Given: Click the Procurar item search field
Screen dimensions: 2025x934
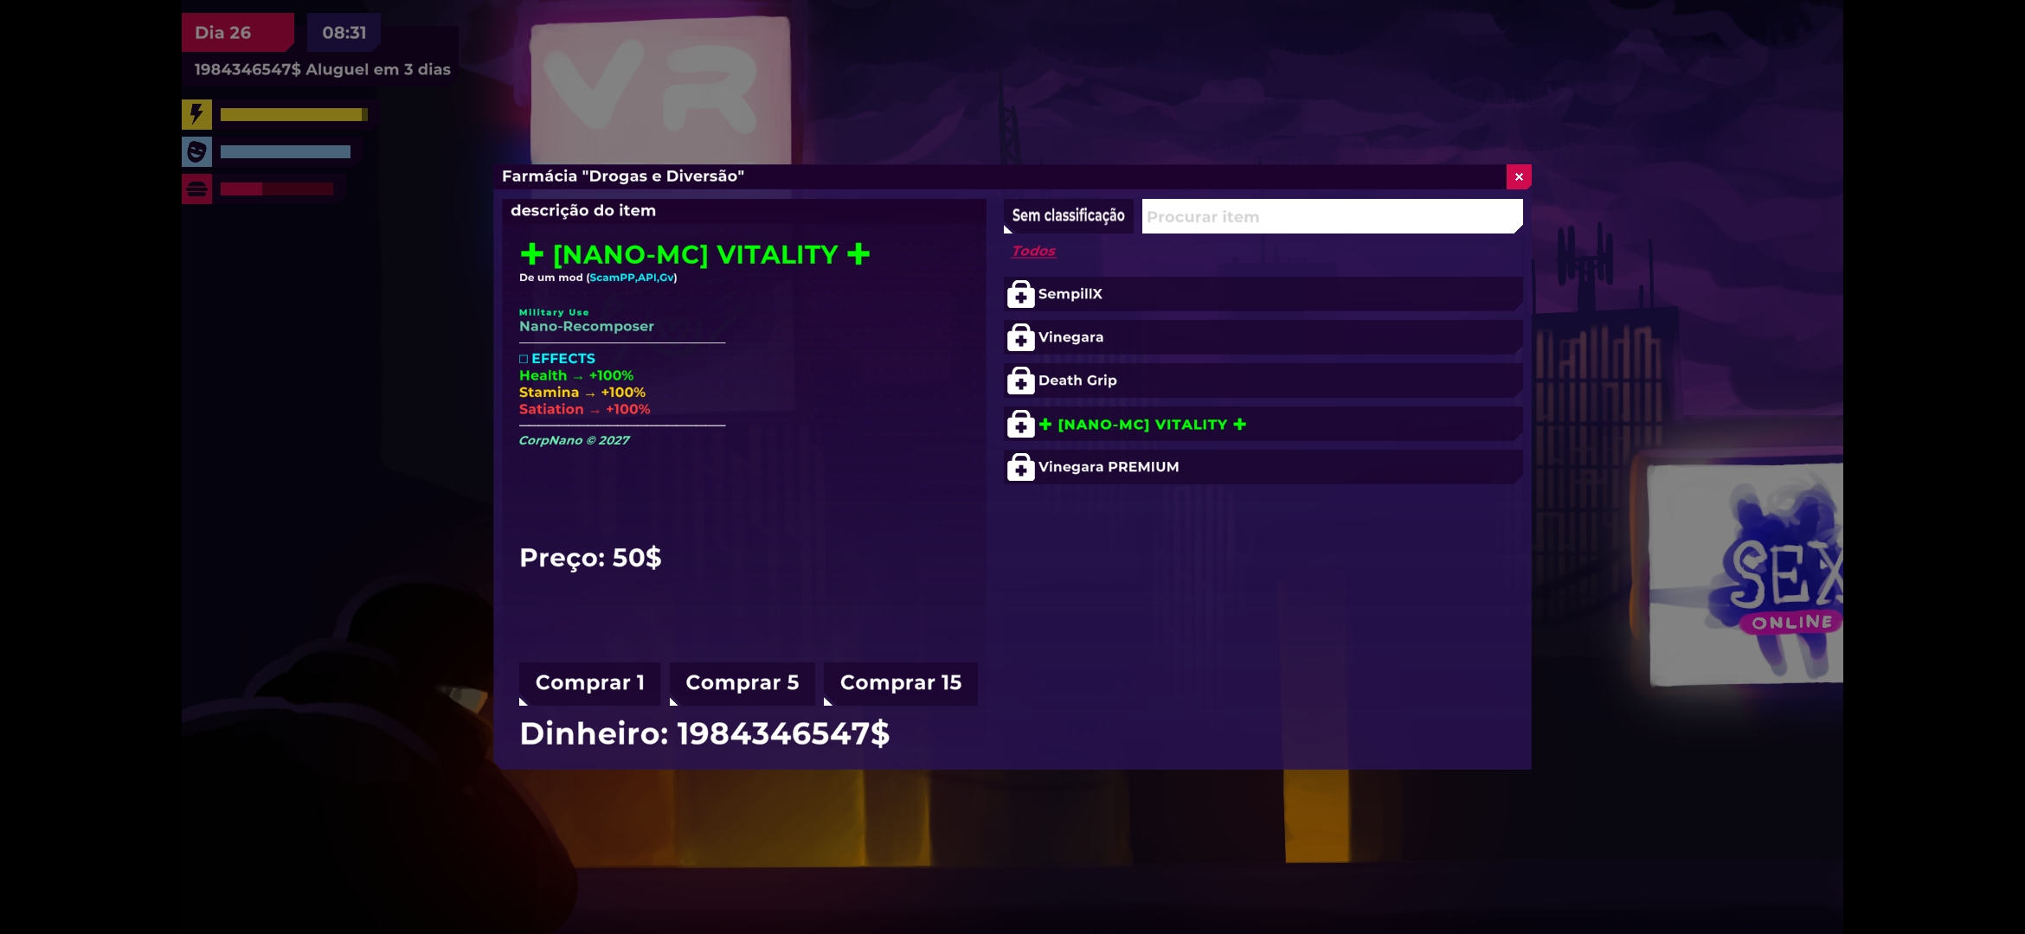Looking at the screenshot, I should (x=1331, y=217).
